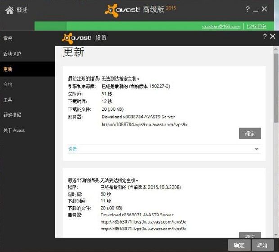This screenshot has width=279, height=252.
Task: Open the home overview icon
Action: coord(9,10)
